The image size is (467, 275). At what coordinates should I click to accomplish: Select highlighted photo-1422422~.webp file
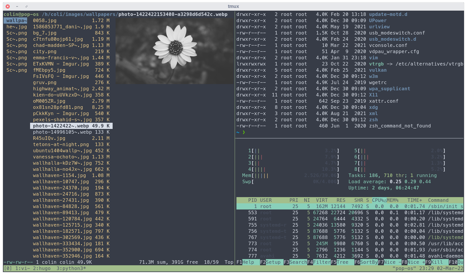coord(71,126)
